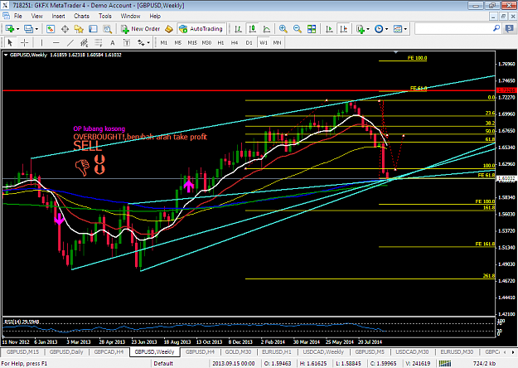Screen dimensions: 518x368
Task: Expand the Profiles dropdown arrow
Action: coord(36,29)
